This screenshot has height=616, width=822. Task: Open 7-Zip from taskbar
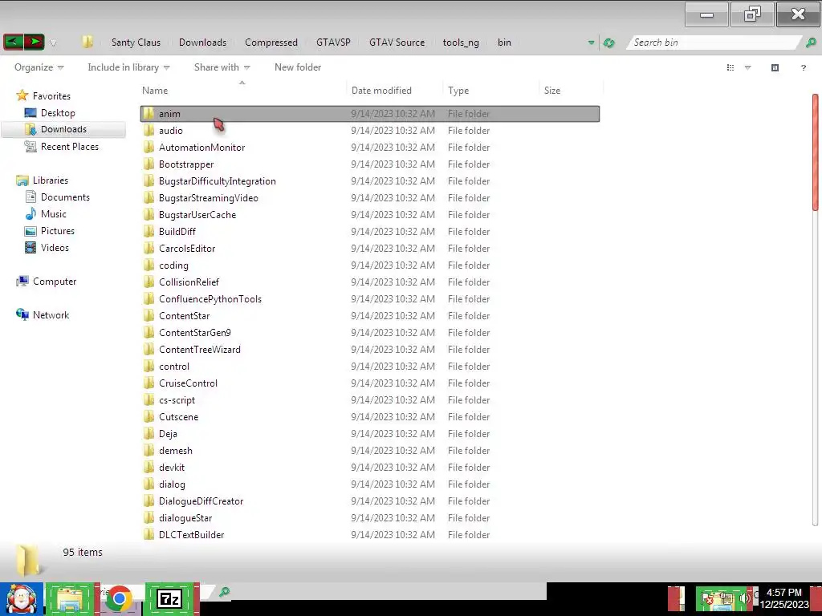pyautogui.click(x=169, y=598)
